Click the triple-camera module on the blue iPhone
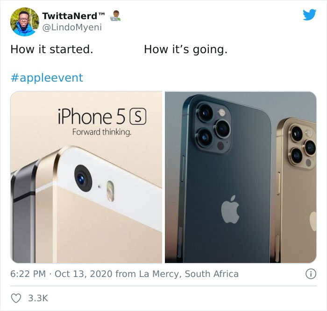The width and height of the screenshot is (327, 311). (210, 125)
